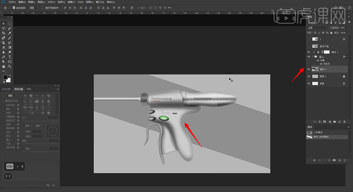This screenshot has width=353, height=192.
Task: Create new group folder icon
Action: click(x=334, y=122)
